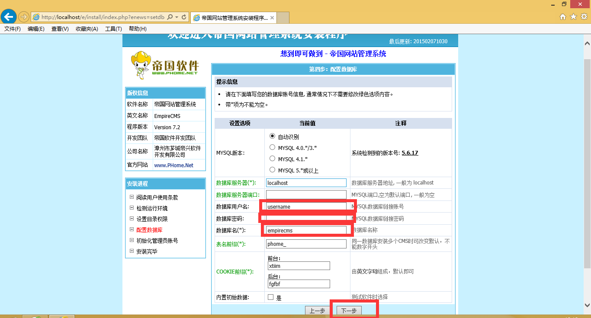Image resolution: width=591 pixels, height=318 pixels.
Task: Click the 前台 cookie prefix field
Action: tap(299, 266)
